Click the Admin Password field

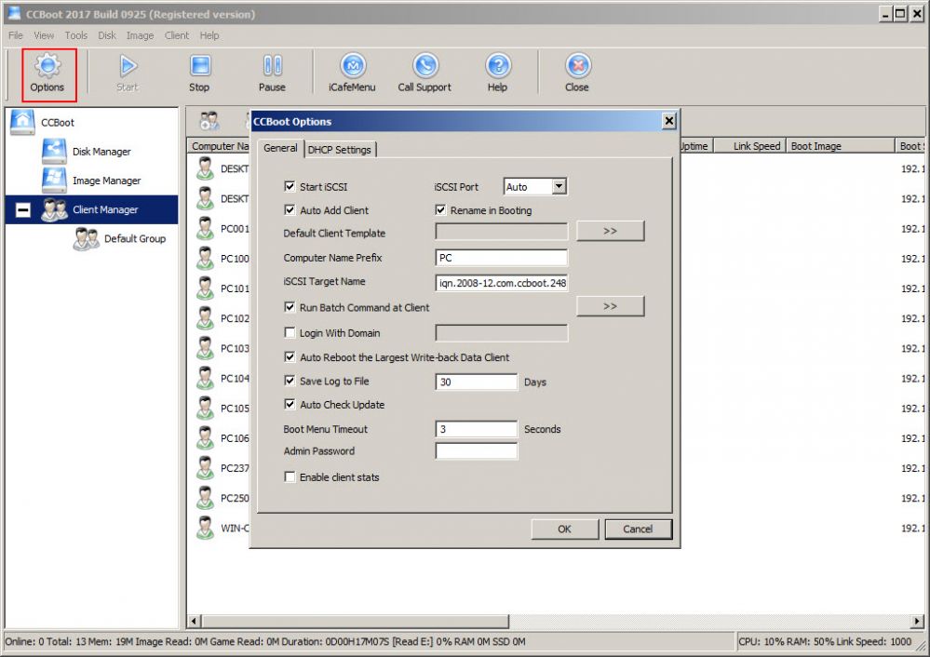(477, 451)
